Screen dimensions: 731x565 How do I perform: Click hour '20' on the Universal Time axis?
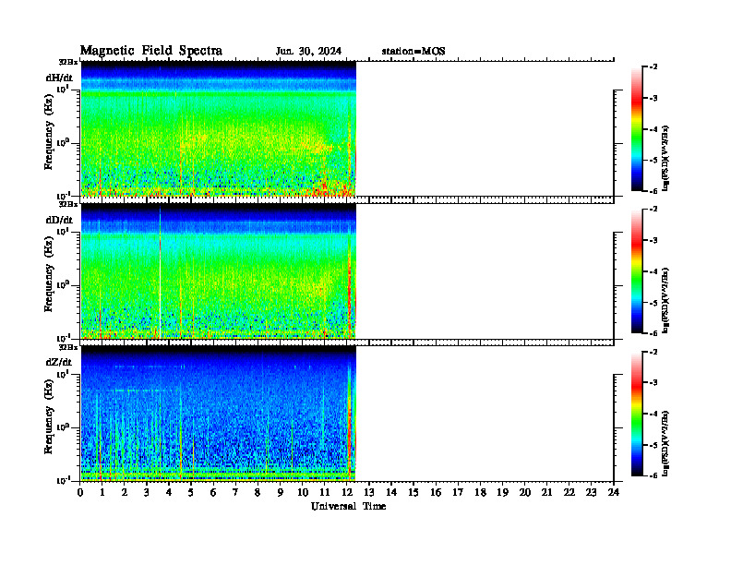(x=524, y=493)
